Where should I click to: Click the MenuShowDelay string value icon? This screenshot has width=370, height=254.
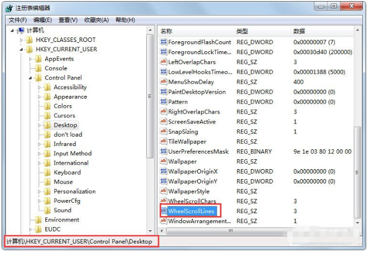pos(163,82)
